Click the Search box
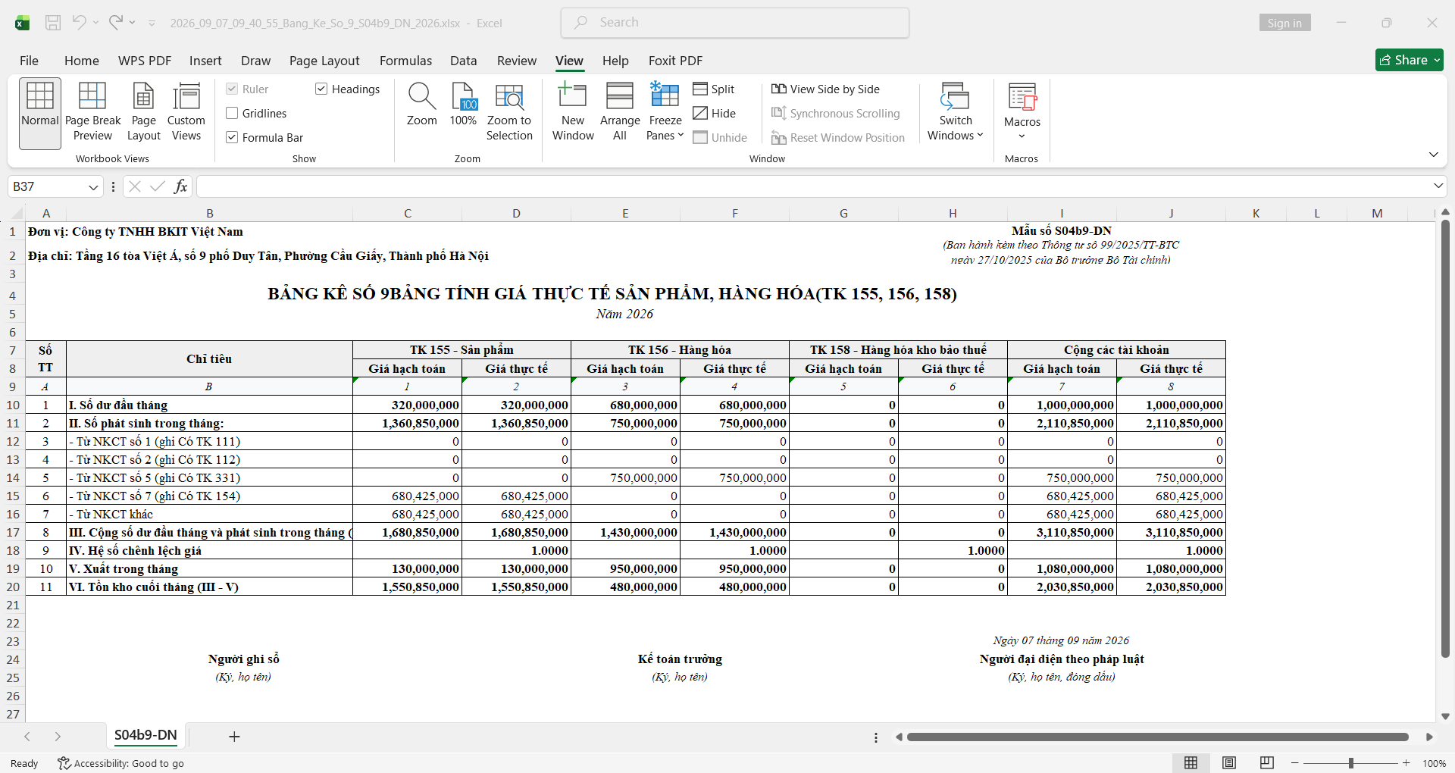The height and width of the screenshot is (773, 1455). click(735, 23)
